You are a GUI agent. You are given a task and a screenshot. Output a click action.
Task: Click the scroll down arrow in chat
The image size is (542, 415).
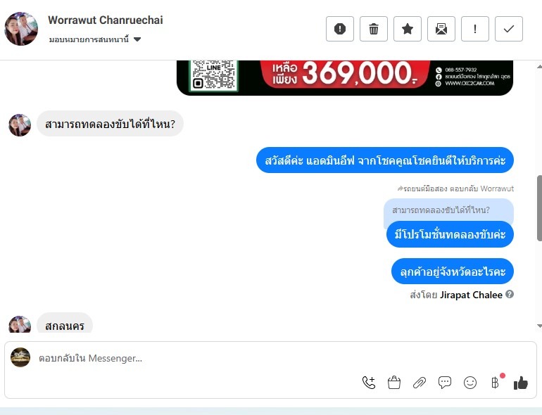(539, 326)
